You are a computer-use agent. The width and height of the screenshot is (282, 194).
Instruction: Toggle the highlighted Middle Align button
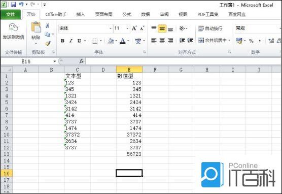click(x=162, y=28)
